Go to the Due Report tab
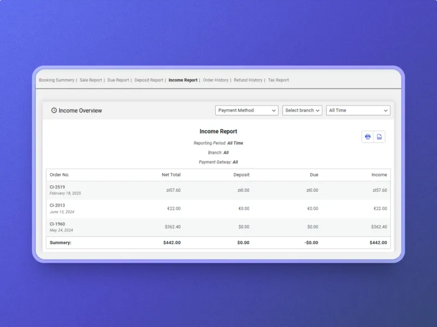Screen dimensions: 437x327 (118, 80)
